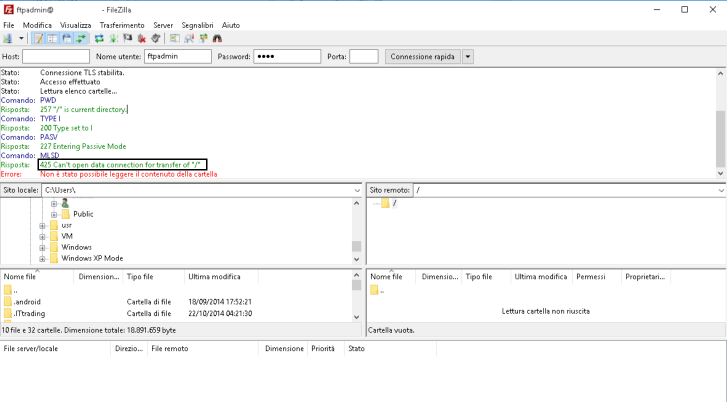Screen dimensions: 727x402
Task: Sort remote list by Permessi column
Action: (597, 276)
